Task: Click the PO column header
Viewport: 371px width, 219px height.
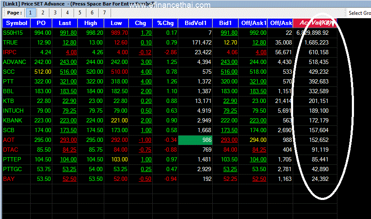Action: pos(41,23)
